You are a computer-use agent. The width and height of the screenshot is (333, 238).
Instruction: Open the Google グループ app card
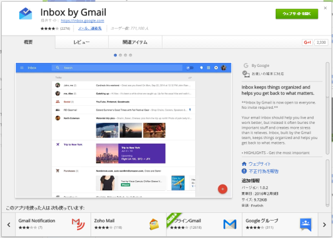(x=280, y=225)
